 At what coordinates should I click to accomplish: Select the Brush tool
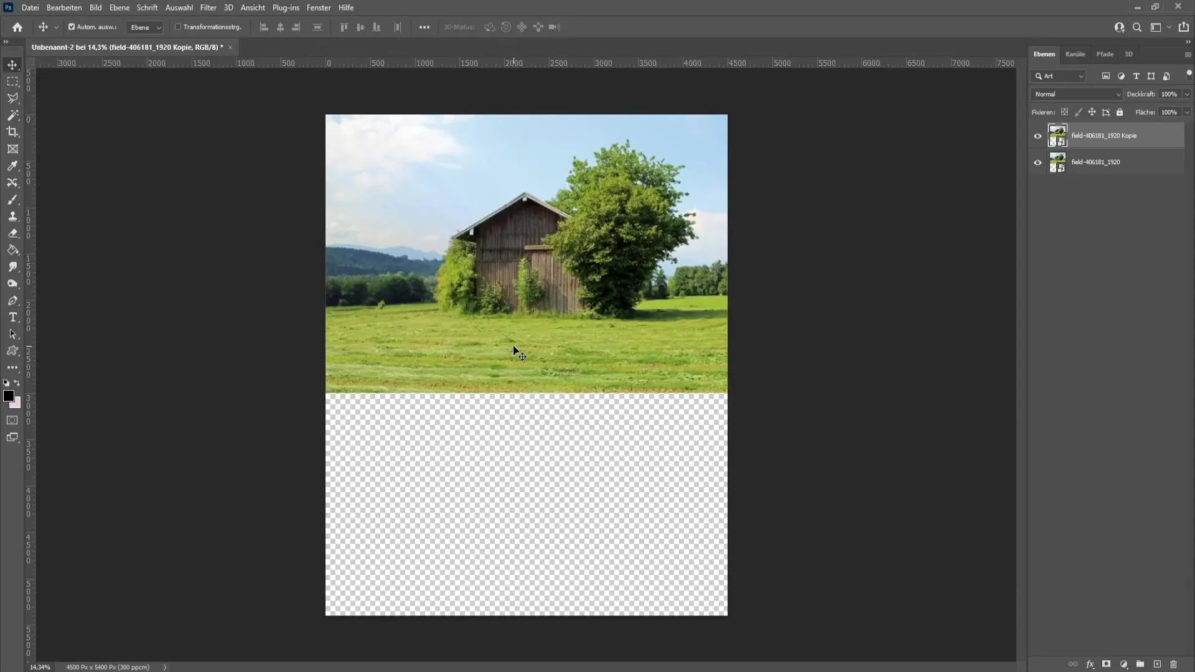12,199
